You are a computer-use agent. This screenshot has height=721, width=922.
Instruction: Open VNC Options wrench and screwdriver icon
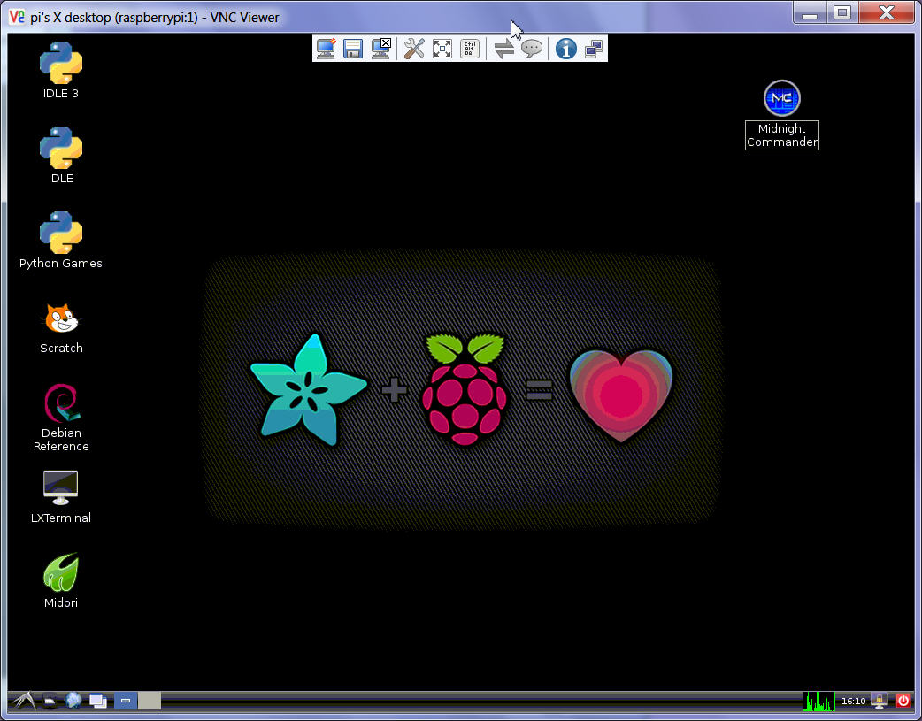(414, 49)
